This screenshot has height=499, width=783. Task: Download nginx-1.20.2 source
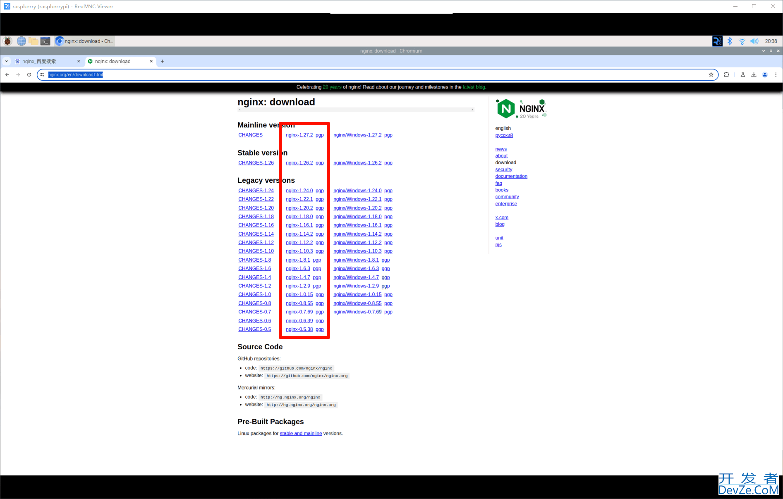pos(299,208)
